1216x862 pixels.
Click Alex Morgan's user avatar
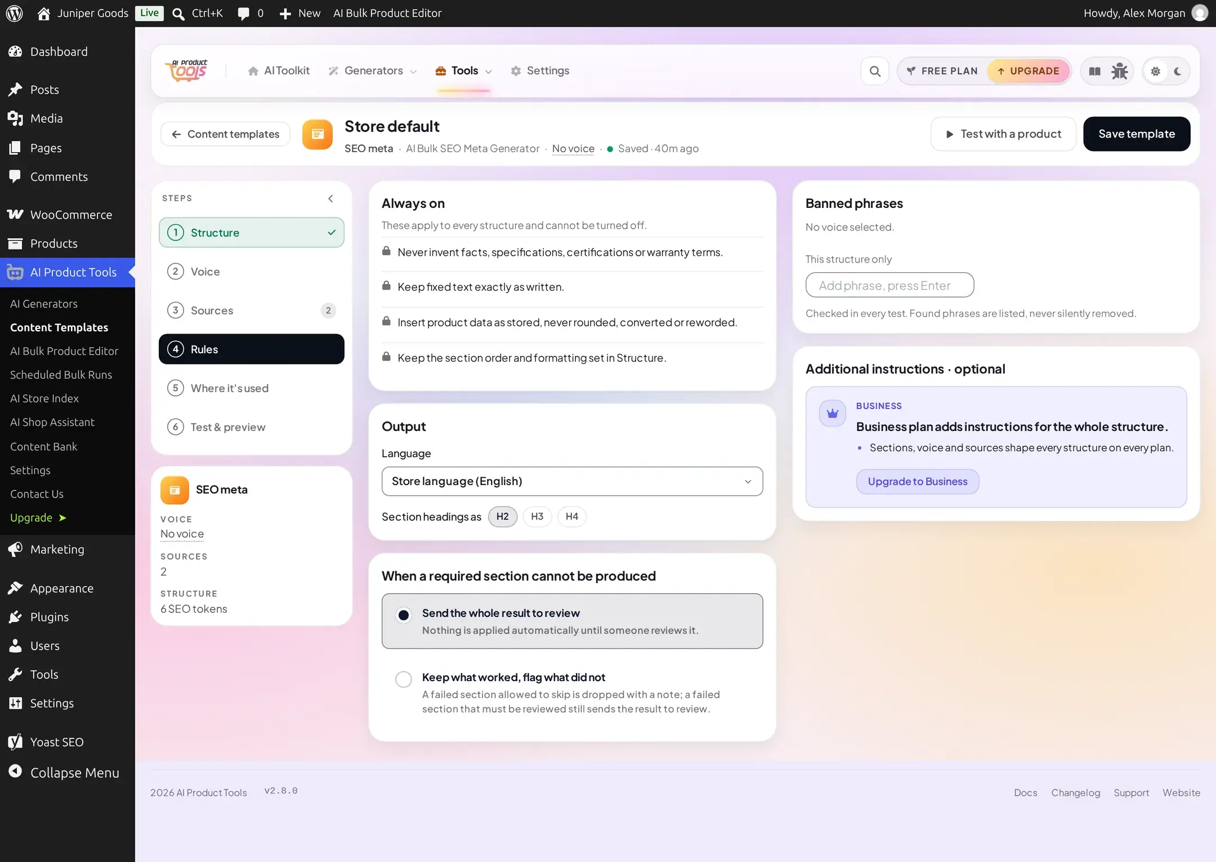(x=1200, y=13)
